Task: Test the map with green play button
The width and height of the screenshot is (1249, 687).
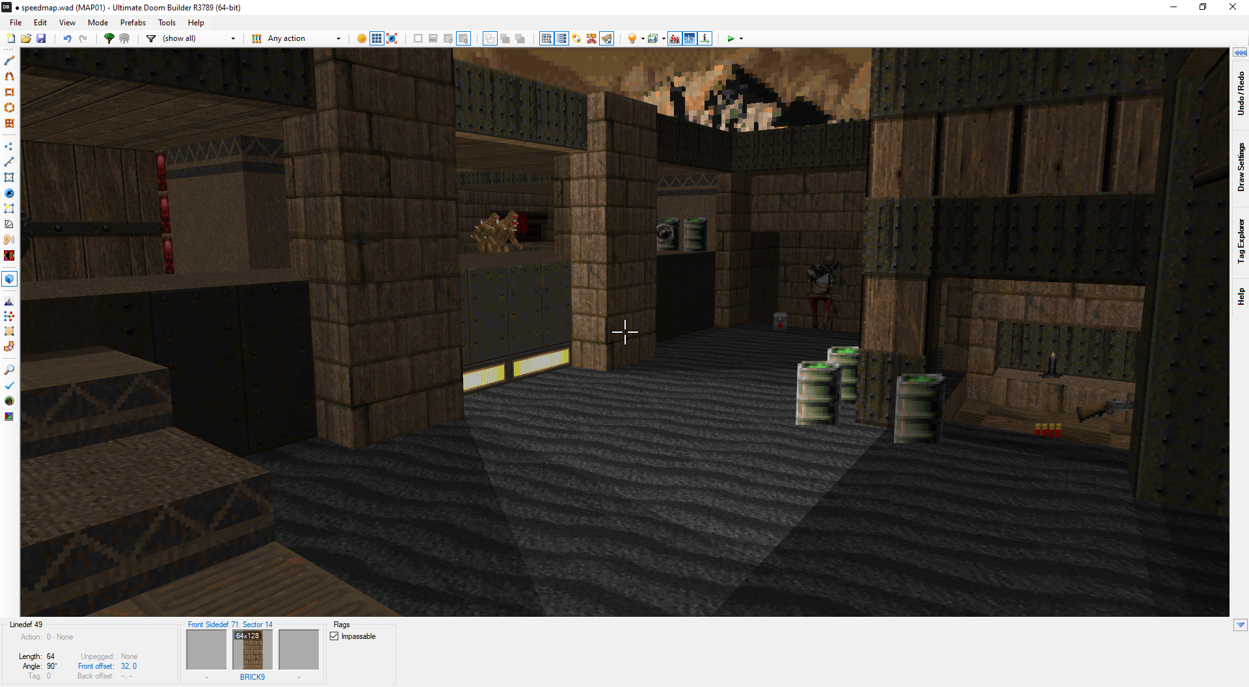Action: pos(731,38)
